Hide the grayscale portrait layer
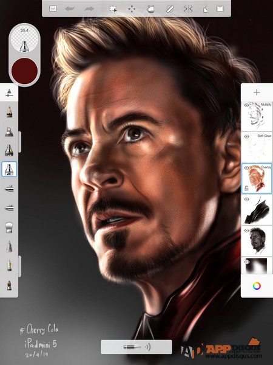 point(246,231)
